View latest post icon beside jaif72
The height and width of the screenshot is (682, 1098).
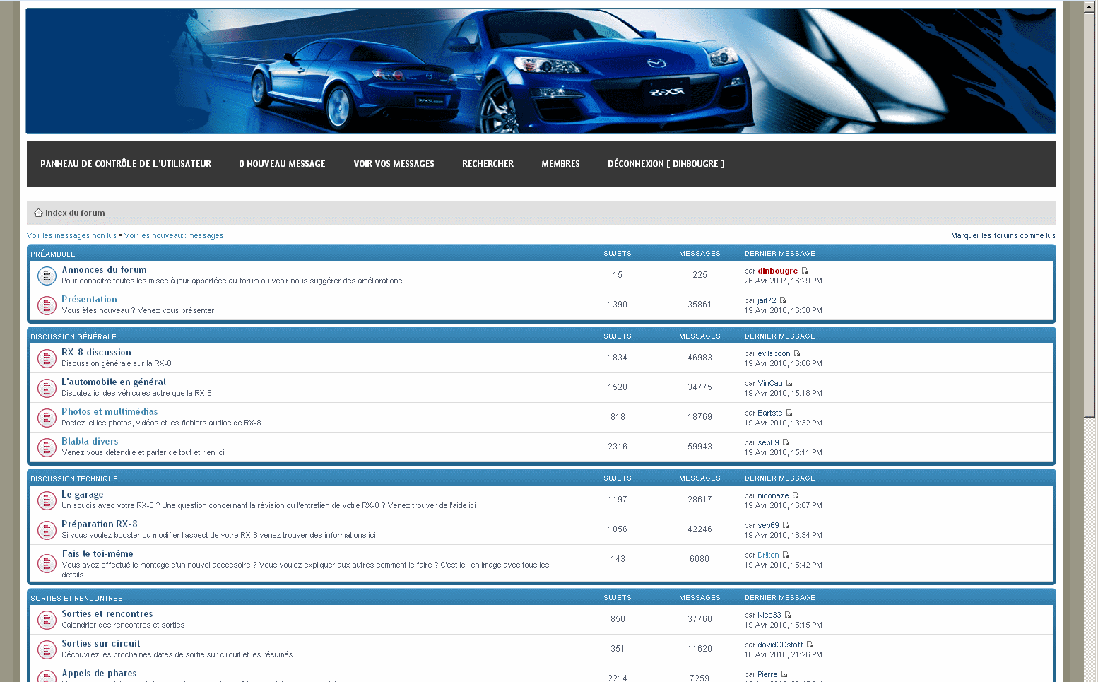click(783, 300)
